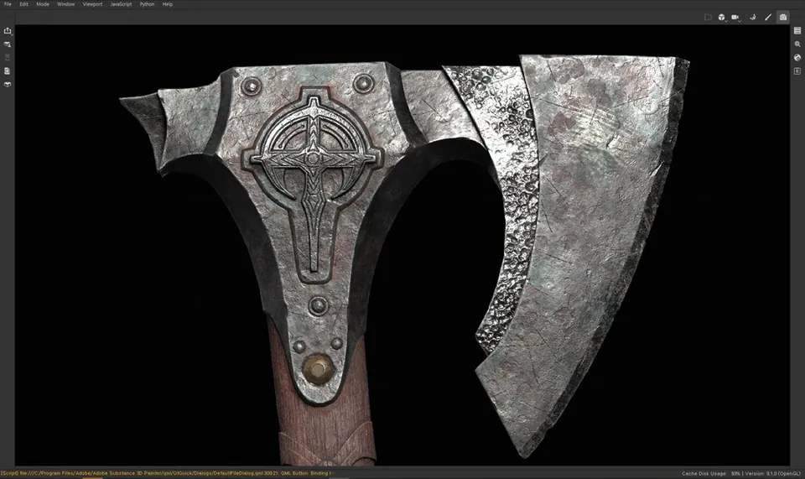Click the greyed-out icon in left sidebar
This screenshot has height=479, width=805.
pos(8,58)
